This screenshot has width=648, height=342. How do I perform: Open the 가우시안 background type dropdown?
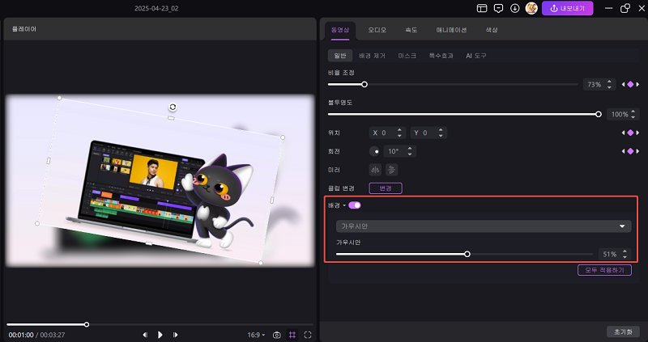point(484,226)
